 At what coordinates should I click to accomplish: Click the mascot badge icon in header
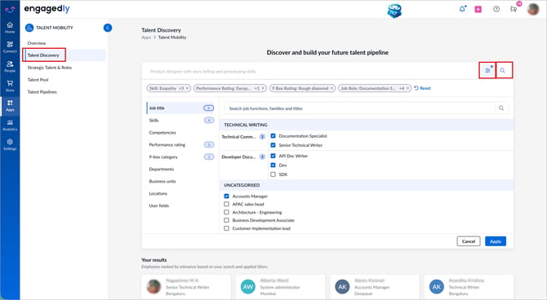pyautogui.click(x=394, y=11)
